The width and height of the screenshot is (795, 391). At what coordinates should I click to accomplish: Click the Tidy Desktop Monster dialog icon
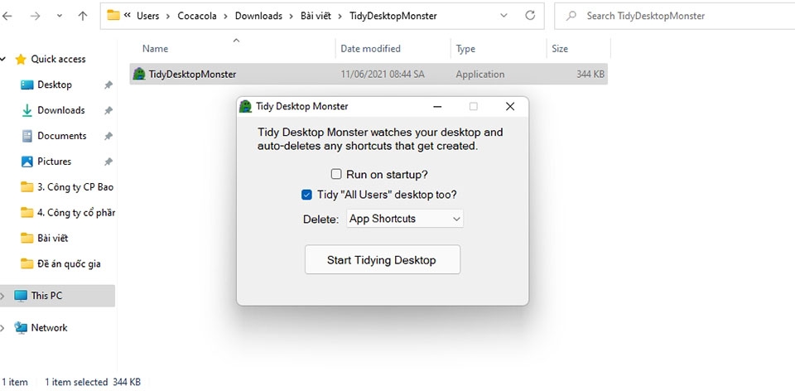click(x=245, y=107)
